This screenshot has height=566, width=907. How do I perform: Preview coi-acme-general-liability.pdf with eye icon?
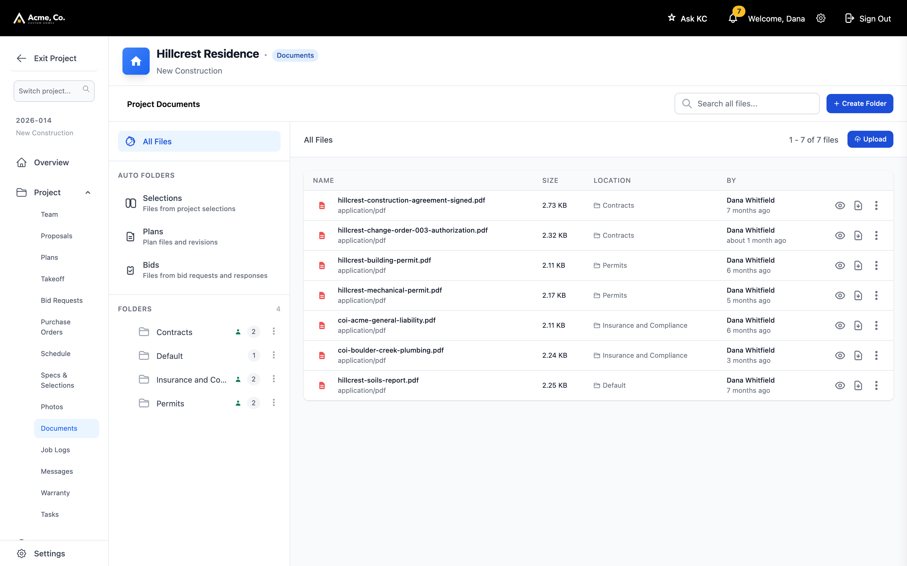pos(840,325)
